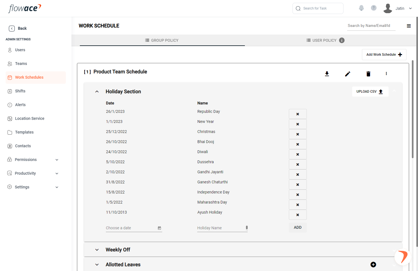The image size is (418, 271).
Task: Open the Teams section
Action: (36, 64)
